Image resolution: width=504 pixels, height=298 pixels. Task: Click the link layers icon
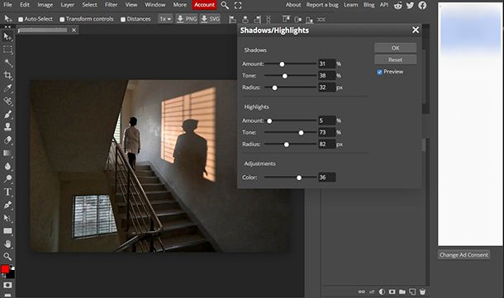(362, 291)
